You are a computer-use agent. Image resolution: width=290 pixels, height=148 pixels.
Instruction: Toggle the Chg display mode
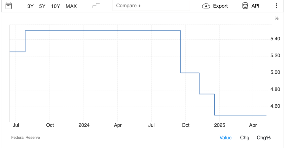point(245,138)
